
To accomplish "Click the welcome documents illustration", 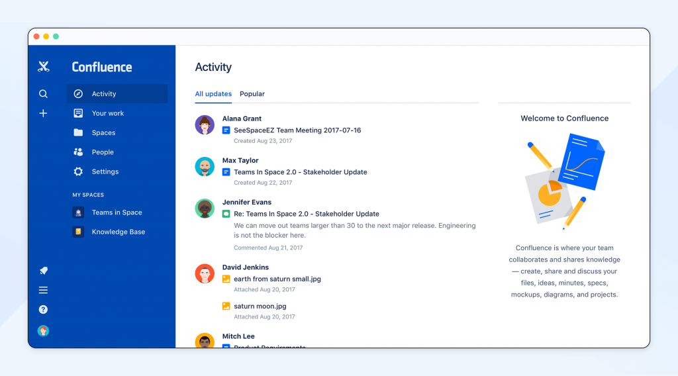I will [565, 181].
